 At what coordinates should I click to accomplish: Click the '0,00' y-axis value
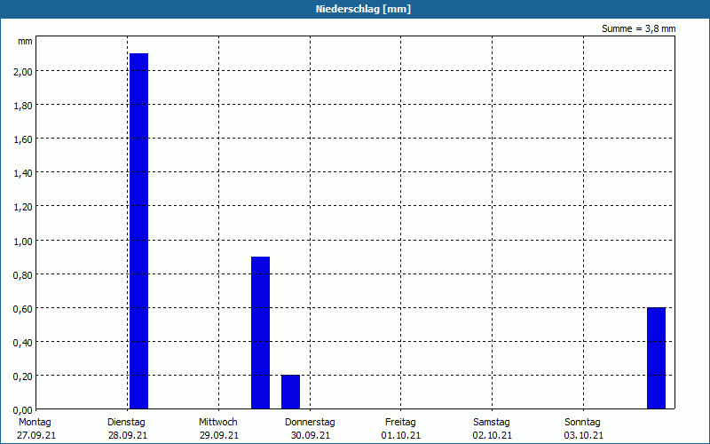tap(23, 410)
